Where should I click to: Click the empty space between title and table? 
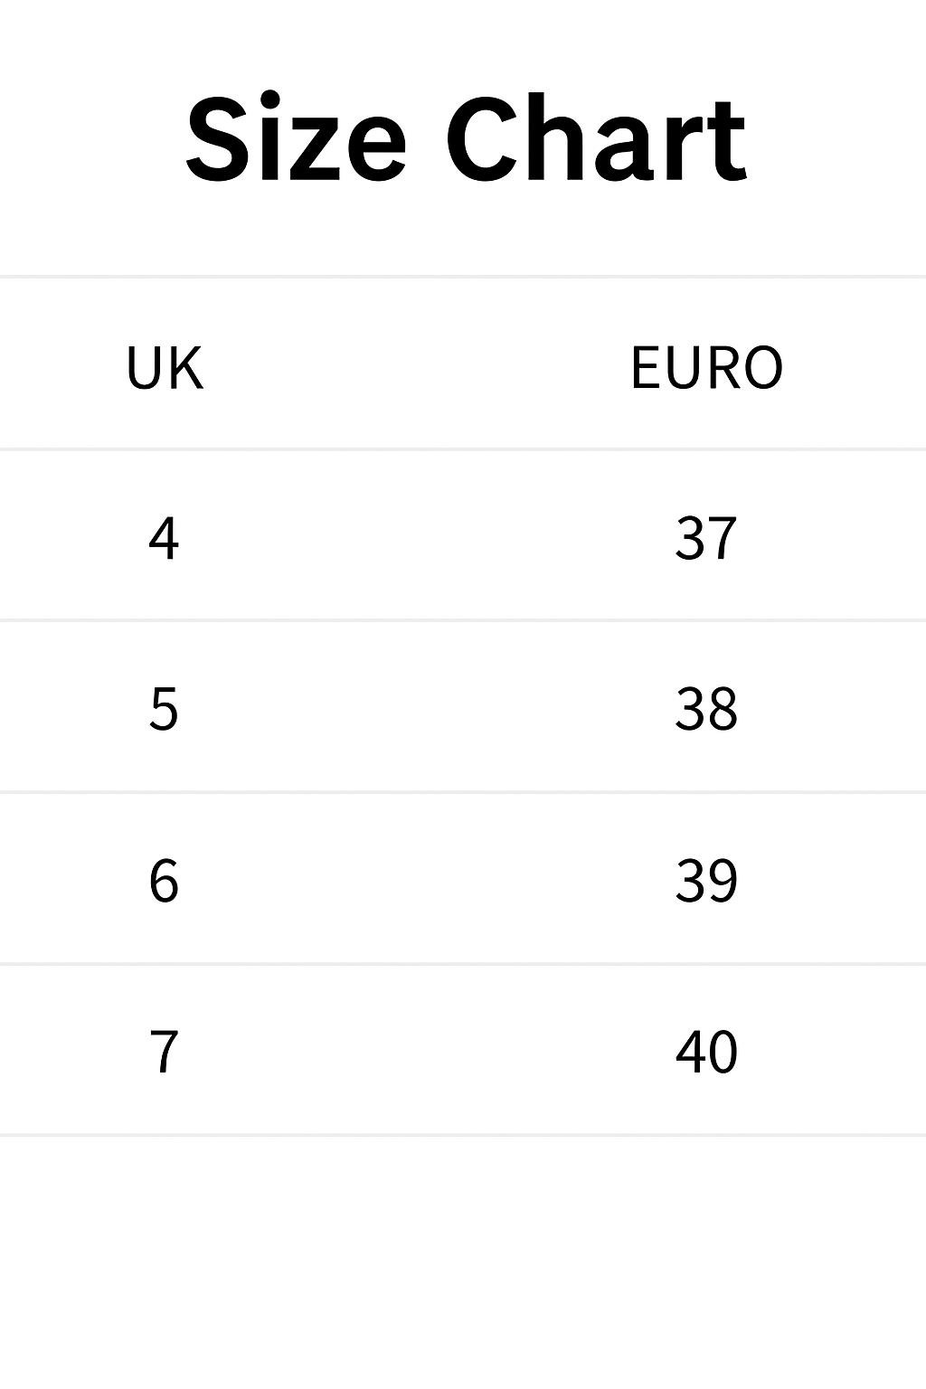pyautogui.click(x=463, y=235)
